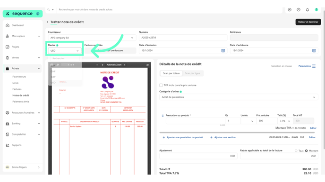Screen dimensions: 325x182
Task: Click Ajouter une prestation ou produit
Action: click(x=183, y=137)
